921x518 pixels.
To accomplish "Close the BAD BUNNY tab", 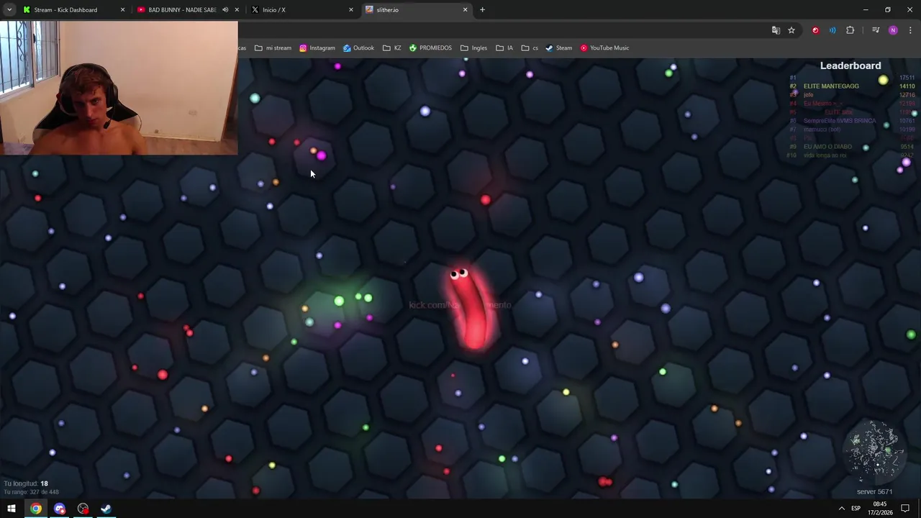I will tap(237, 10).
